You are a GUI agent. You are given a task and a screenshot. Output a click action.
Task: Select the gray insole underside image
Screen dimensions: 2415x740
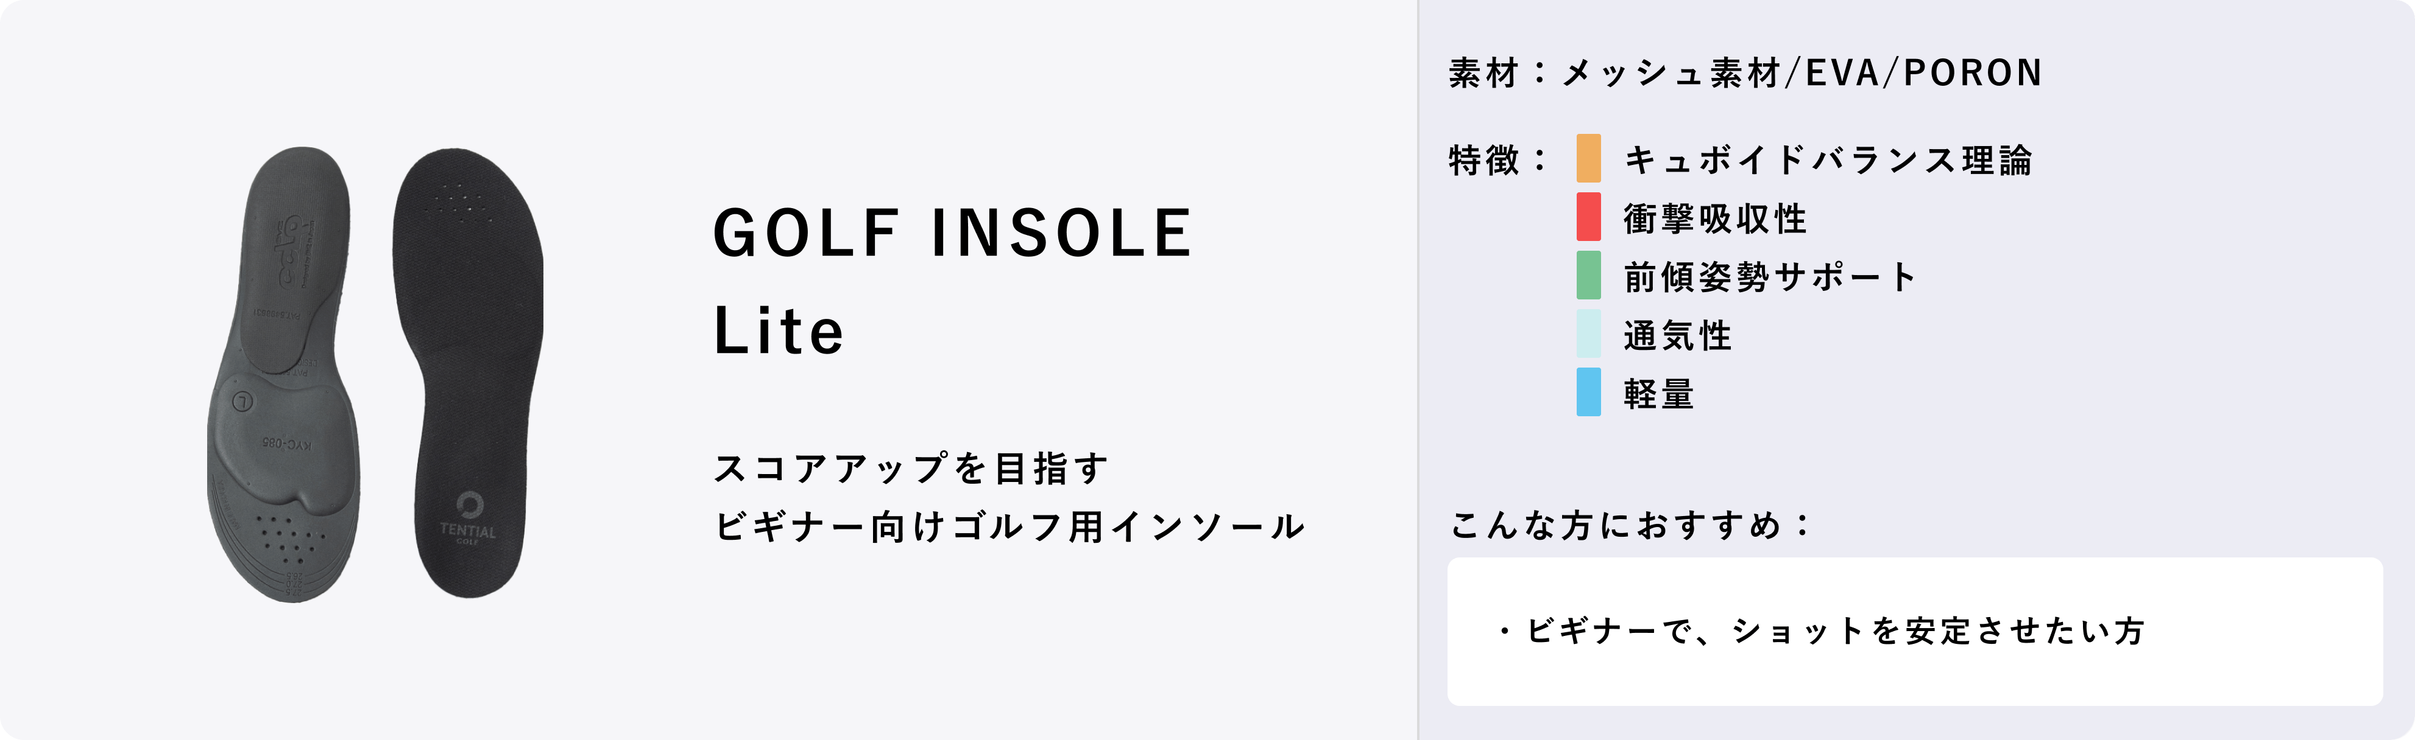[284, 375]
